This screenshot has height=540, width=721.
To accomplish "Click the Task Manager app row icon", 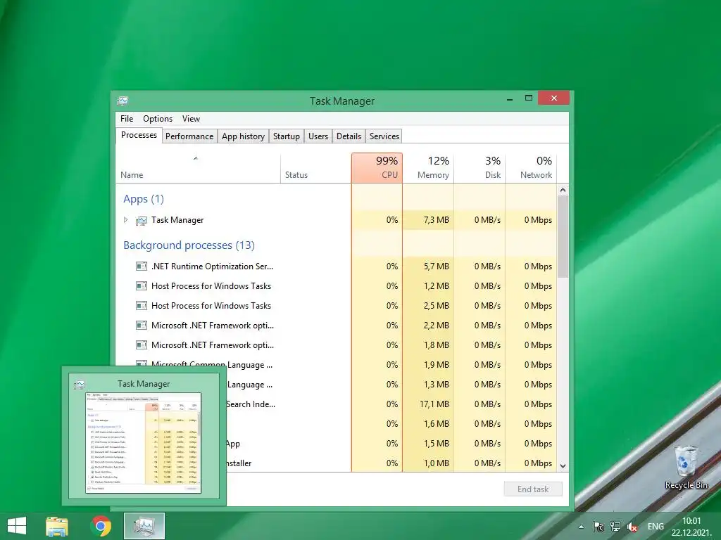I will (141, 220).
